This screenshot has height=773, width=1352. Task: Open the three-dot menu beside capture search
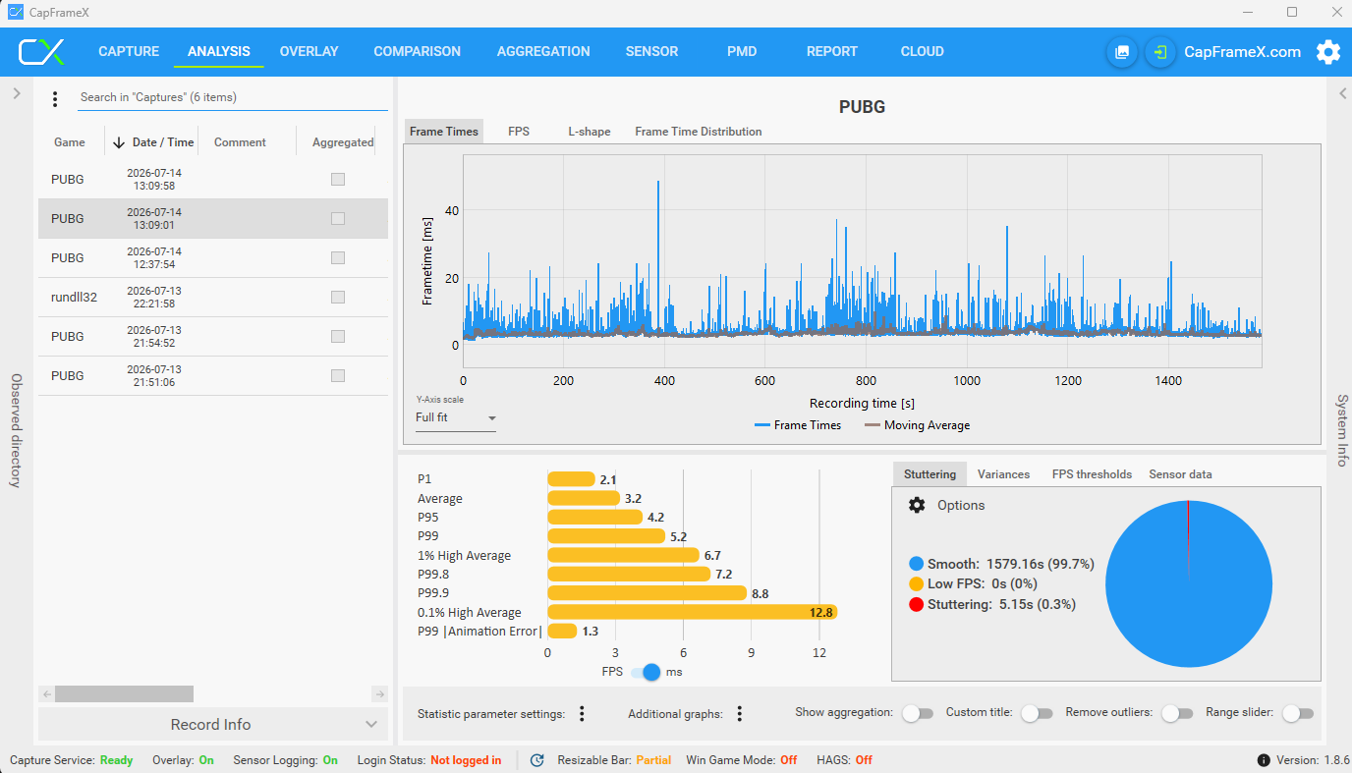[x=55, y=99]
